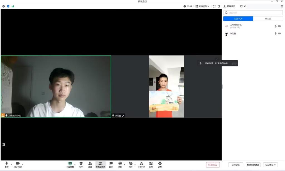285x171 pixels.
Task: Open the 聊天 chat window
Action: point(111,165)
